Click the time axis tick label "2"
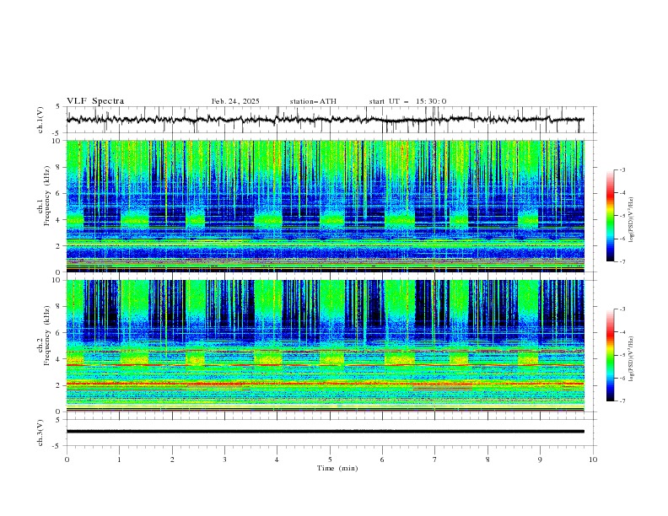 click(172, 460)
